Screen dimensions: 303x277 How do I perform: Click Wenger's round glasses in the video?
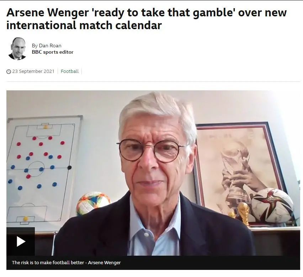(152, 150)
